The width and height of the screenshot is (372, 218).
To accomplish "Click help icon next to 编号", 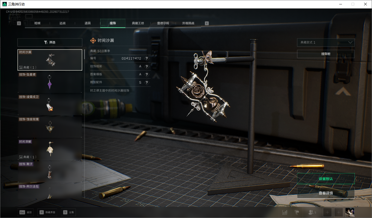I will coord(147,59).
